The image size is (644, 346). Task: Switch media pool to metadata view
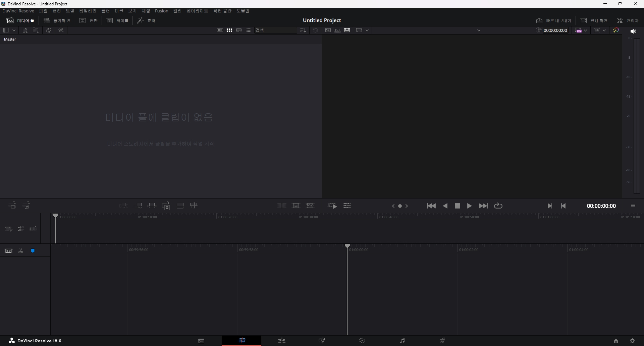[x=220, y=30]
